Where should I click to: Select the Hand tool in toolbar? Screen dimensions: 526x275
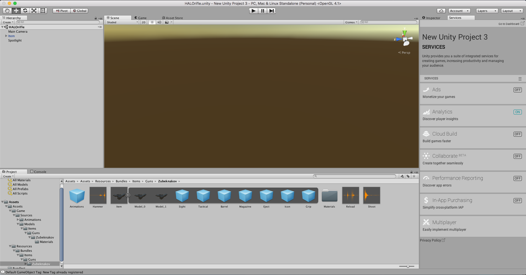pyautogui.click(x=7, y=11)
